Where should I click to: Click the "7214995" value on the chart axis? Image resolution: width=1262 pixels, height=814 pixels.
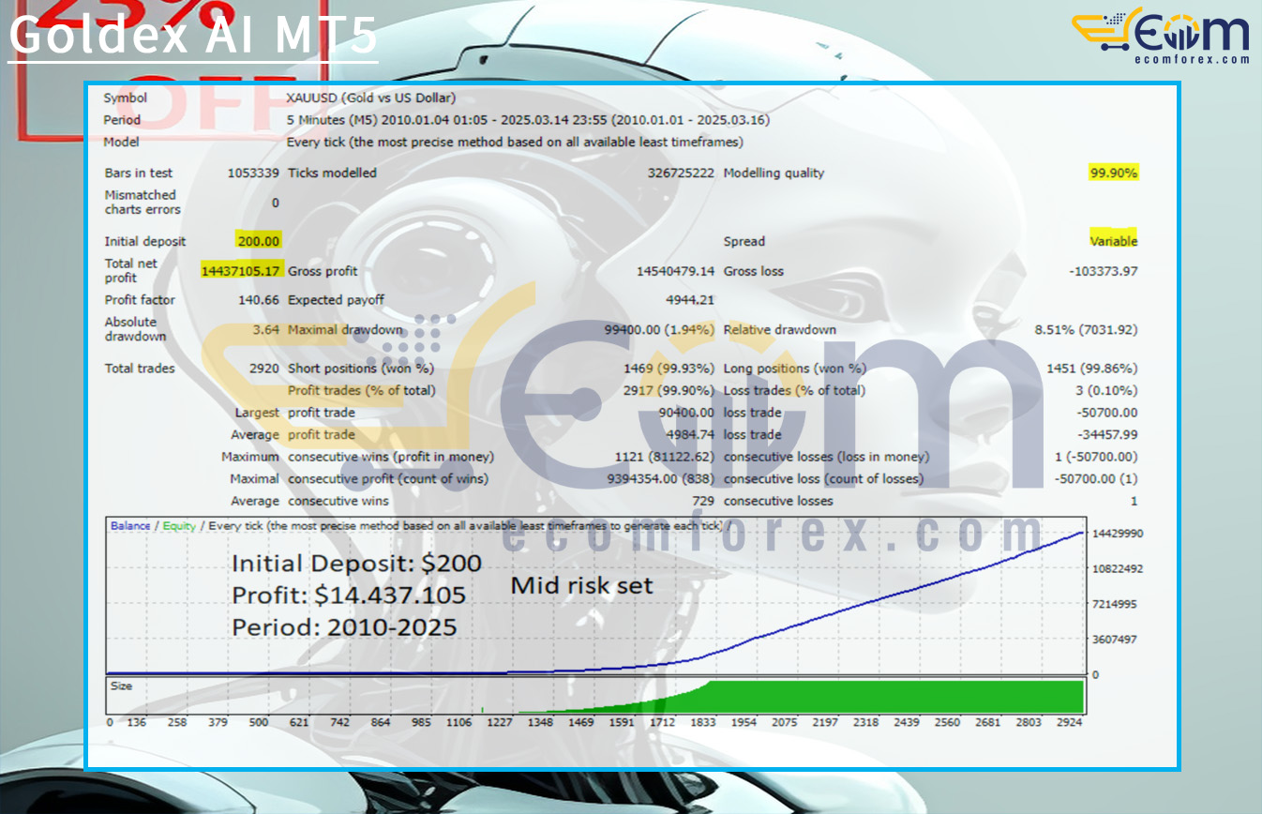pos(1116,604)
